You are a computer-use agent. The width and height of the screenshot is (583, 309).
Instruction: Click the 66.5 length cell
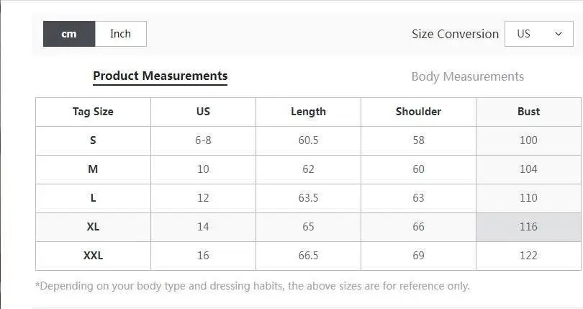(x=308, y=256)
